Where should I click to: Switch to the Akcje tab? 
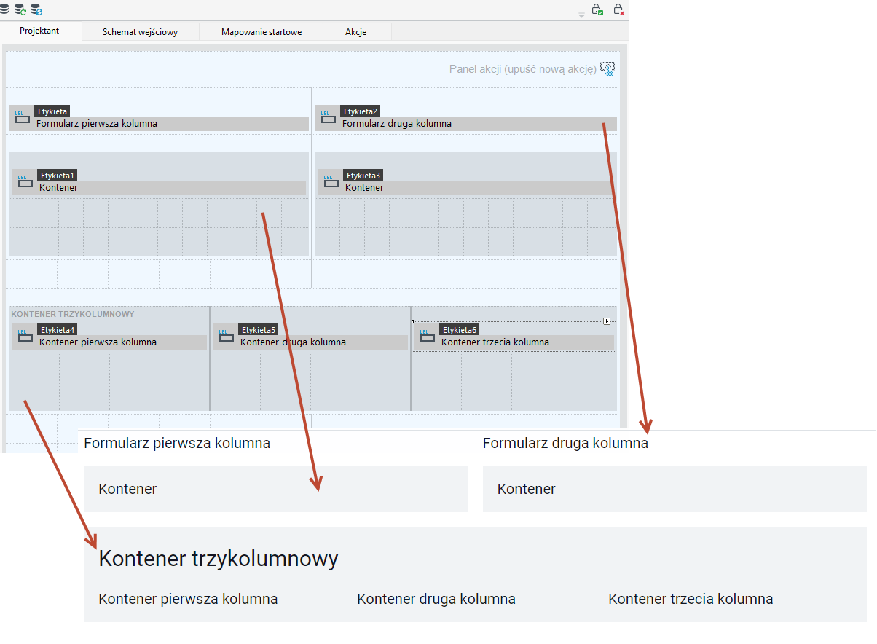[x=356, y=32]
